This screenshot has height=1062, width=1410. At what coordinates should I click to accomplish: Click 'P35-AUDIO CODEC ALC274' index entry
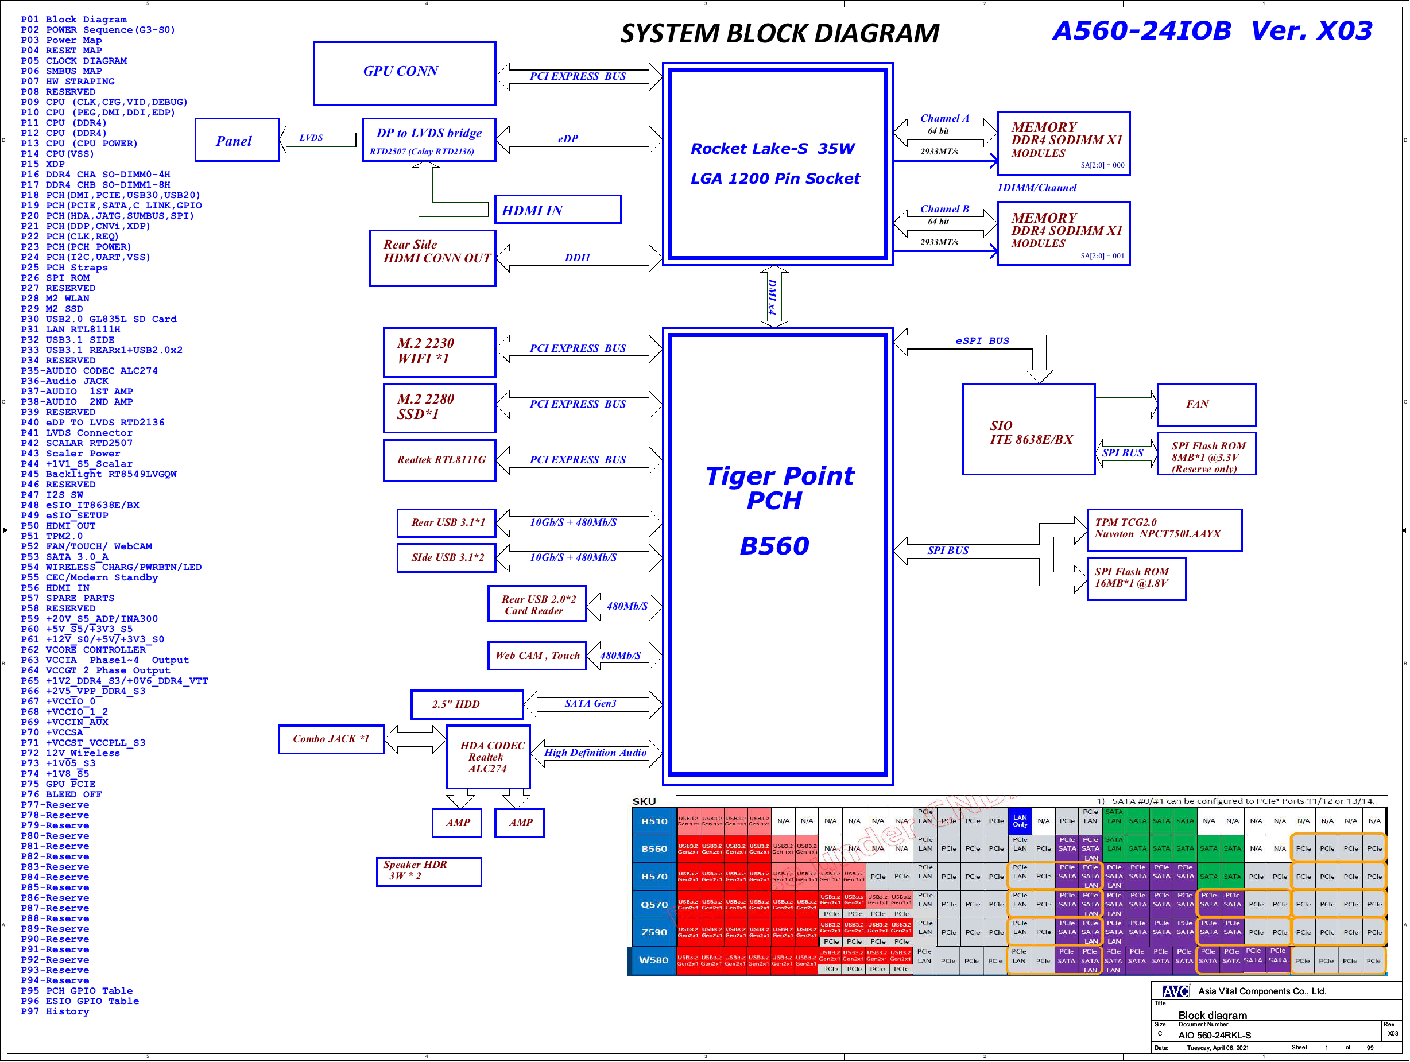click(x=89, y=371)
